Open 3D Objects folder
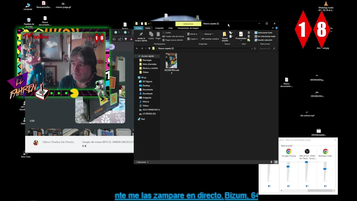The height and width of the screenshot is (201, 357). click(x=147, y=82)
